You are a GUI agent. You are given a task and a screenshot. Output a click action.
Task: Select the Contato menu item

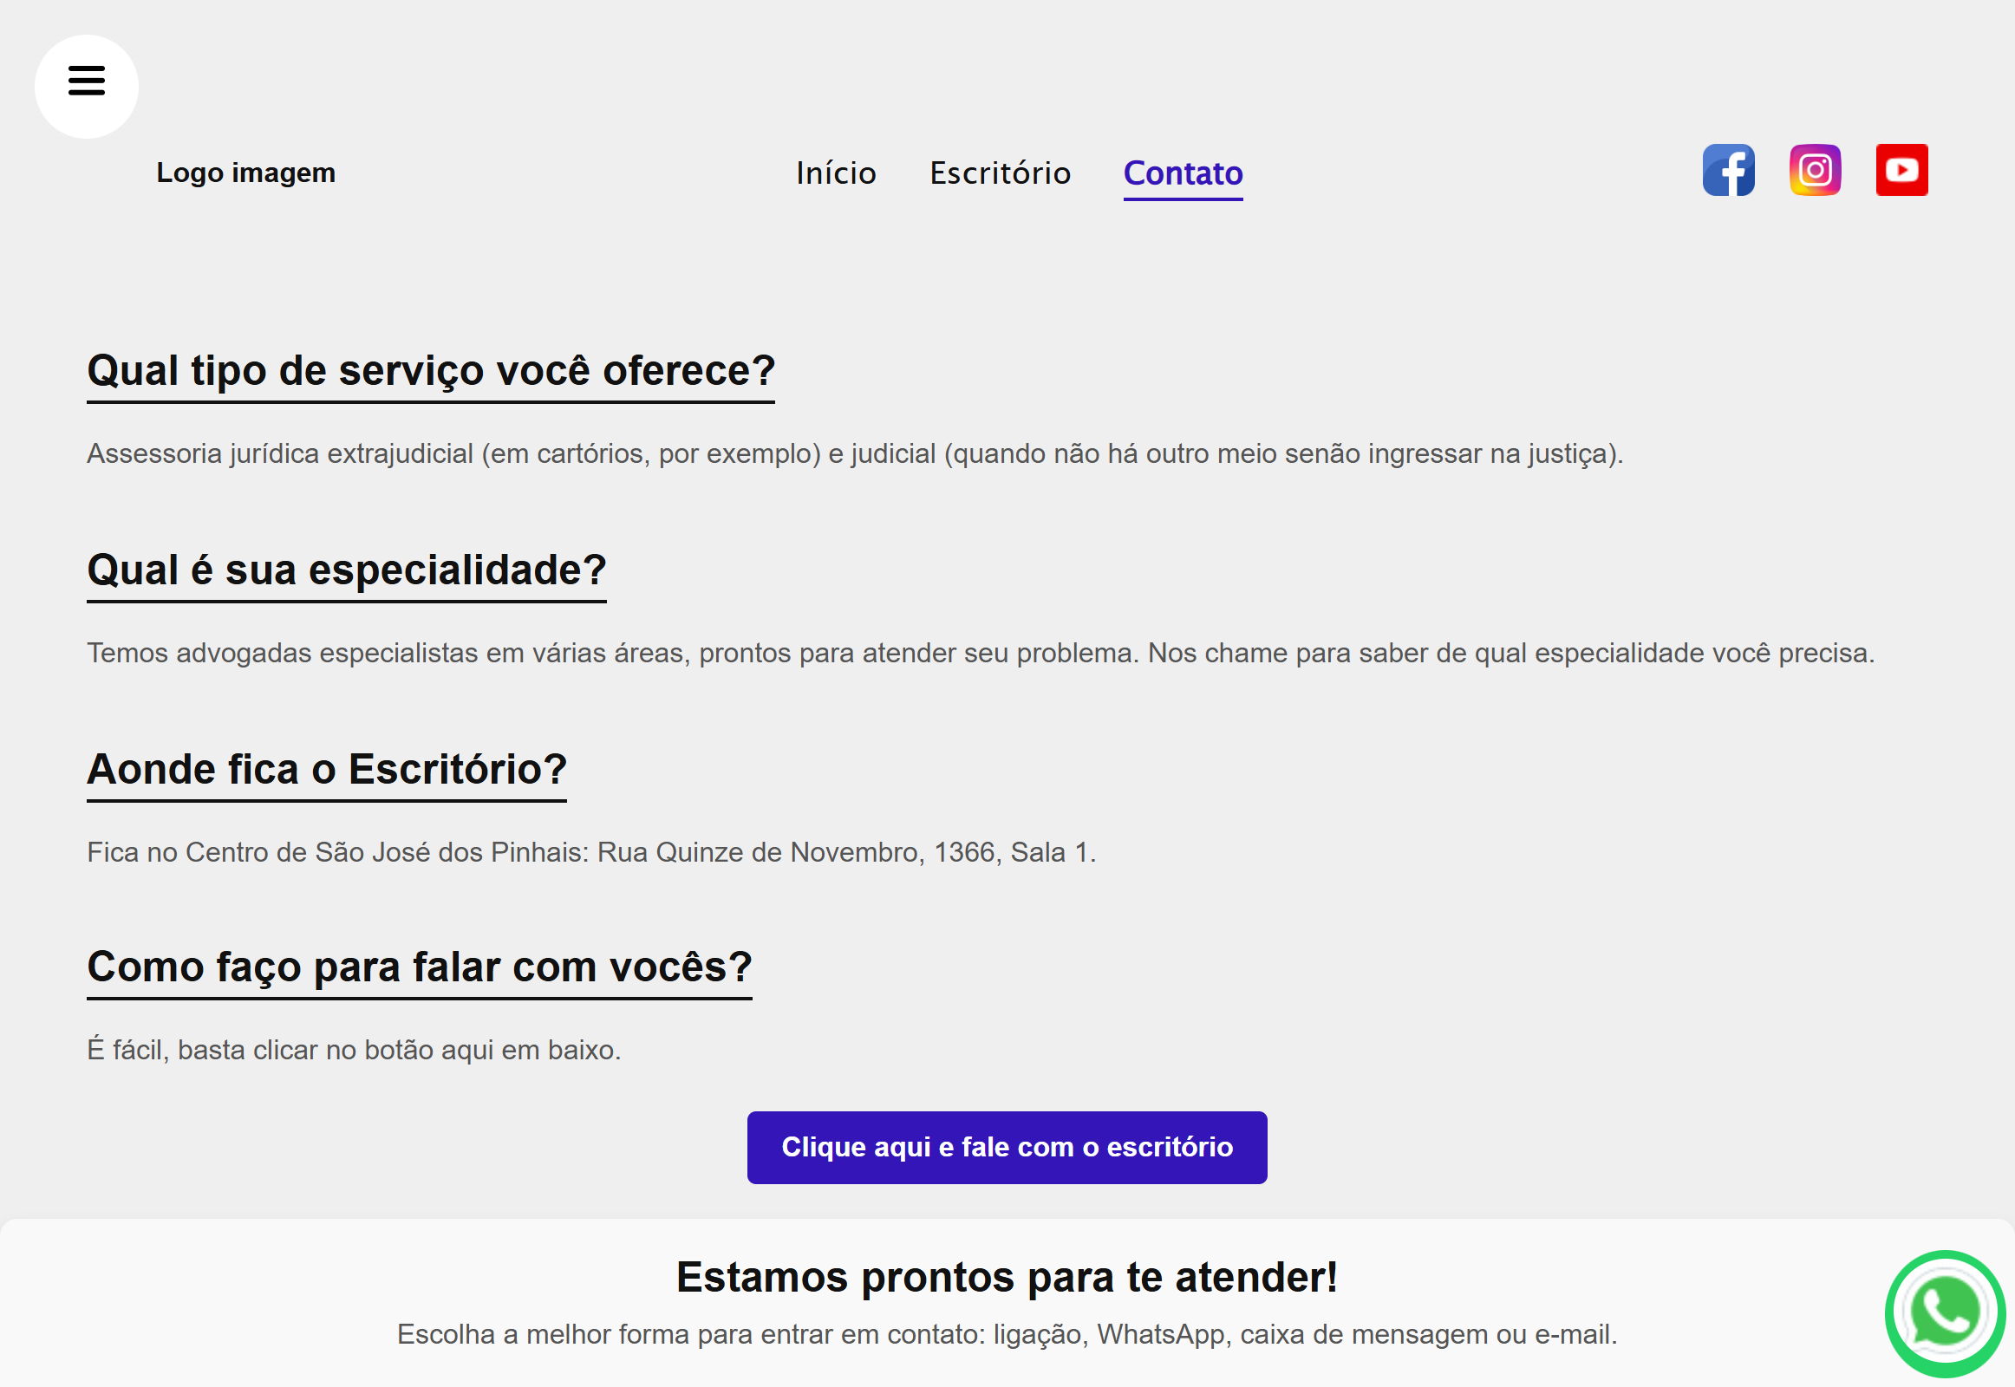[x=1183, y=173]
